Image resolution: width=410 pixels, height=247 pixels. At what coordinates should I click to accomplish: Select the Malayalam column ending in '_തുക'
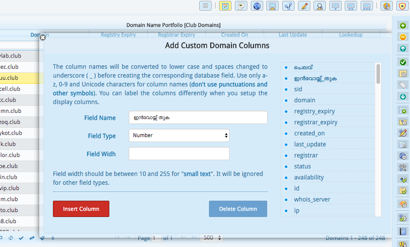click(x=315, y=78)
